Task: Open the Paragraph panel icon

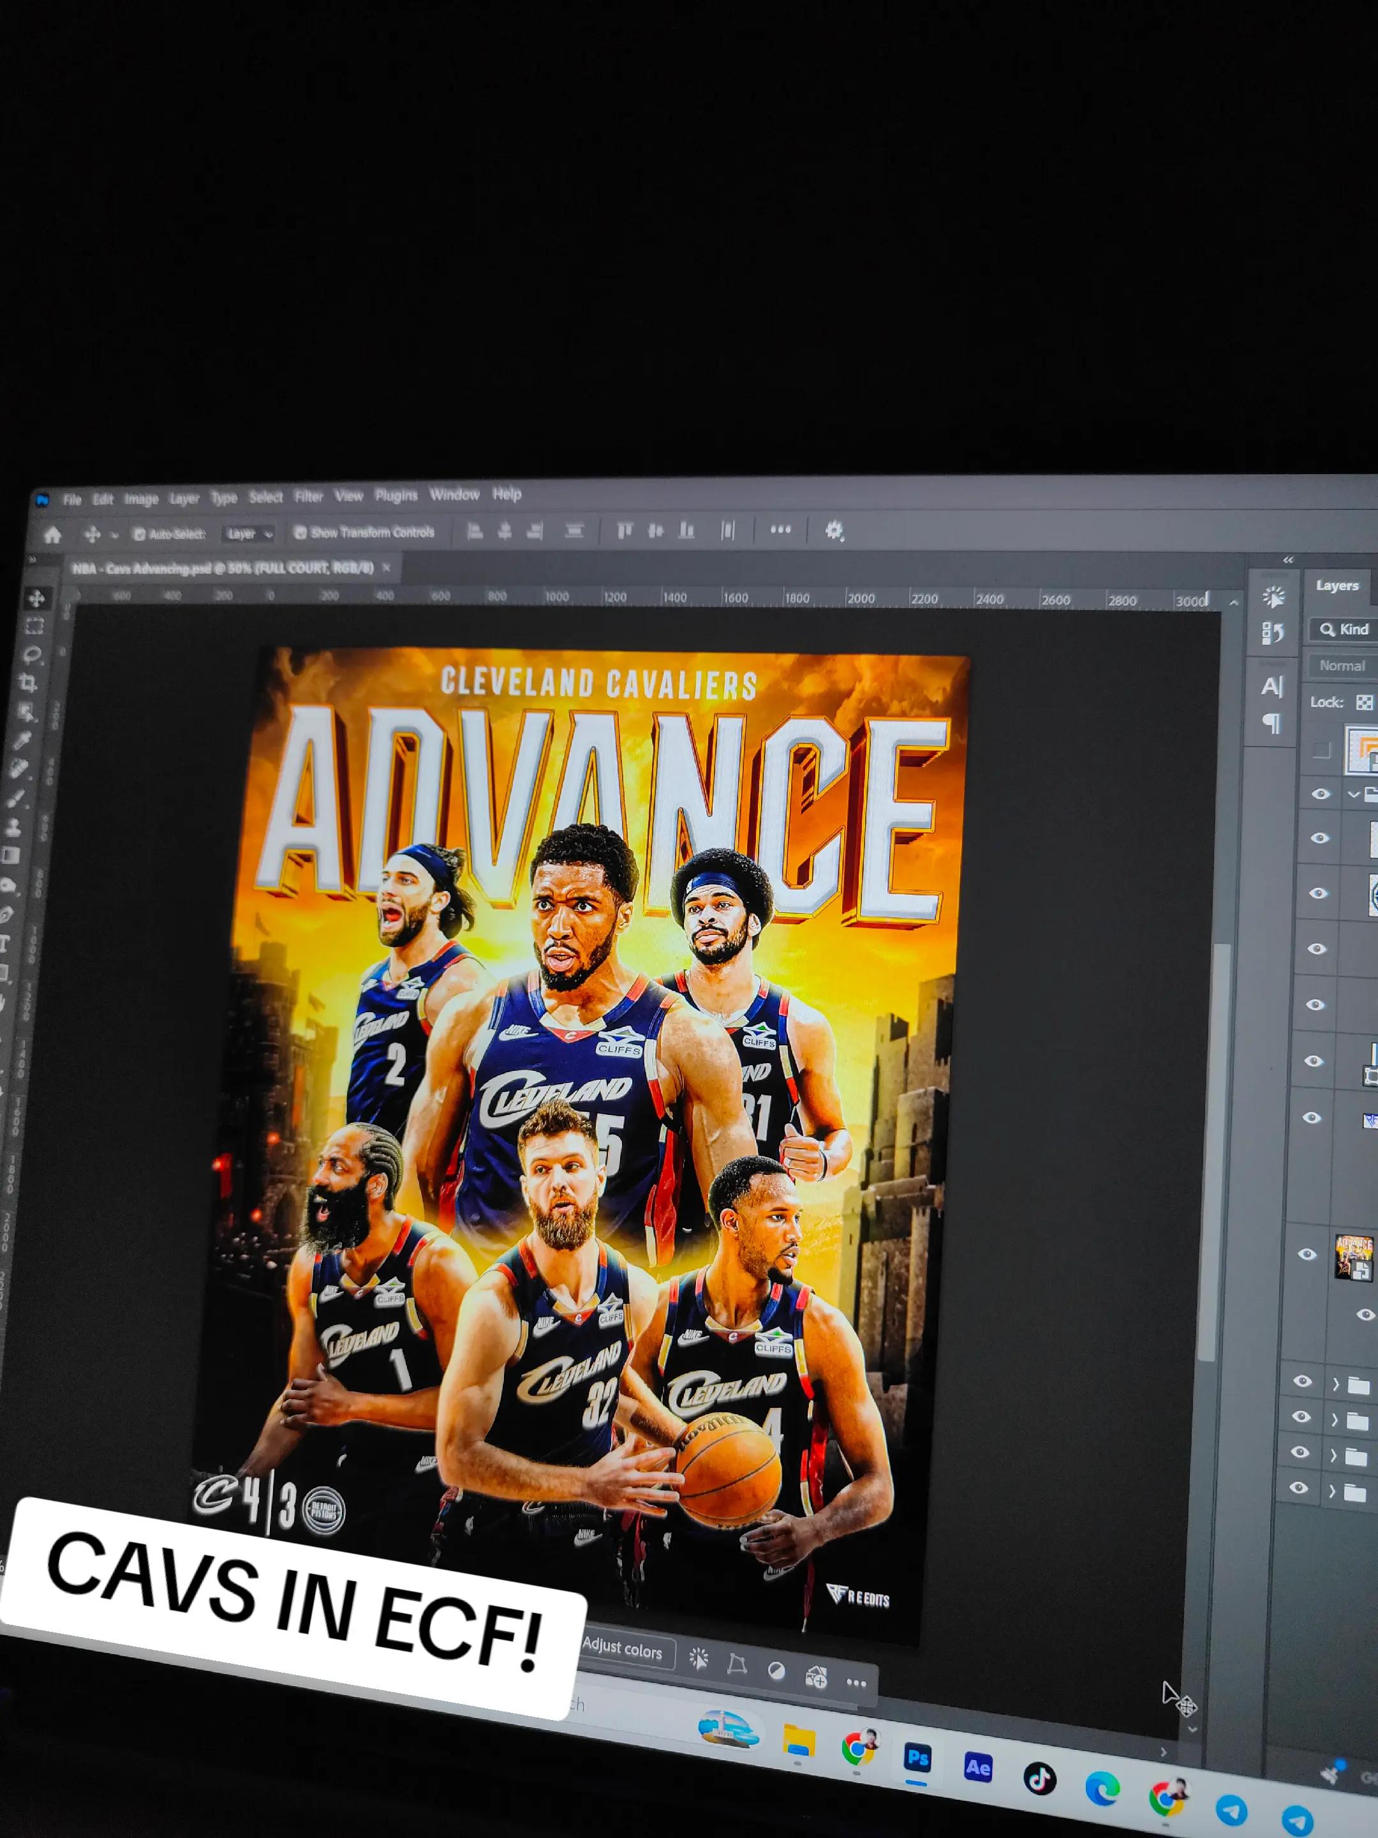Action: pos(1271,724)
